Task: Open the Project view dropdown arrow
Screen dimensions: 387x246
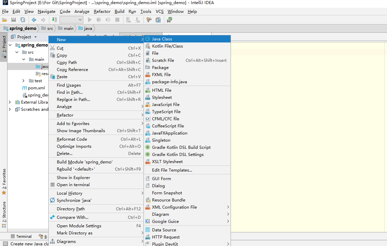Action: (x=36, y=37)
